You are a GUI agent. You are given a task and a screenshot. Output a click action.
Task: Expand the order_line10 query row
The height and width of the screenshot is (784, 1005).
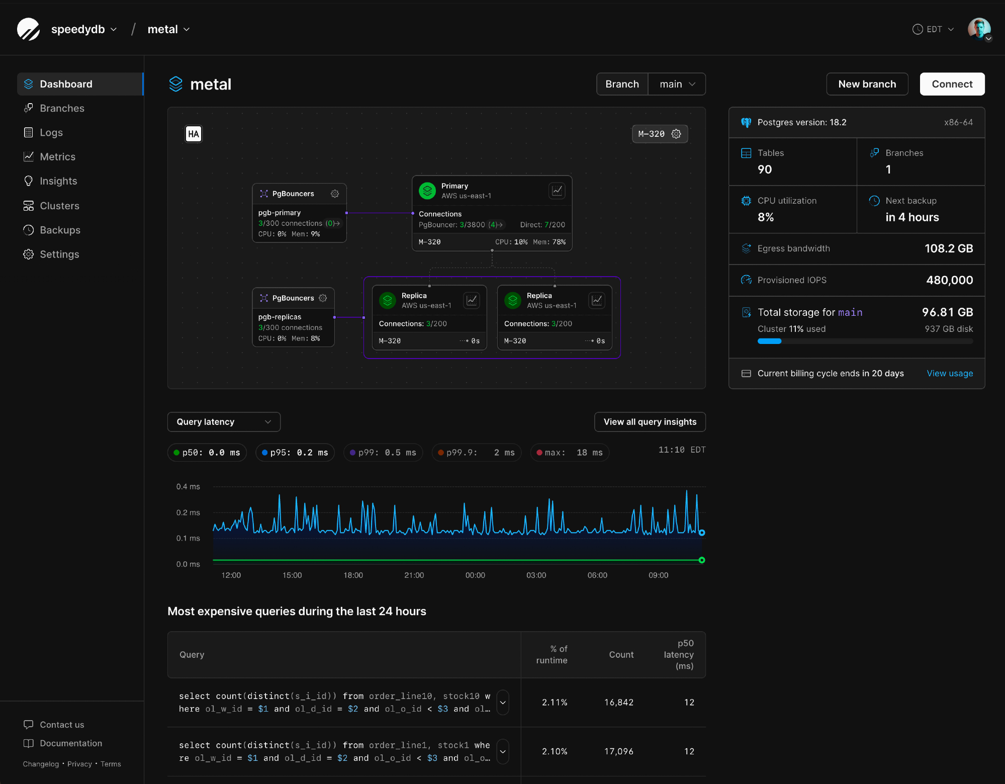click(502, 703)
